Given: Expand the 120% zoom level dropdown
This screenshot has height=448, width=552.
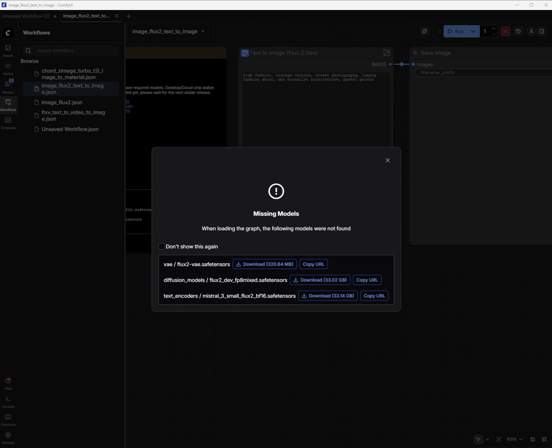Looking at the screenshot, I should (x=514, y=439).
